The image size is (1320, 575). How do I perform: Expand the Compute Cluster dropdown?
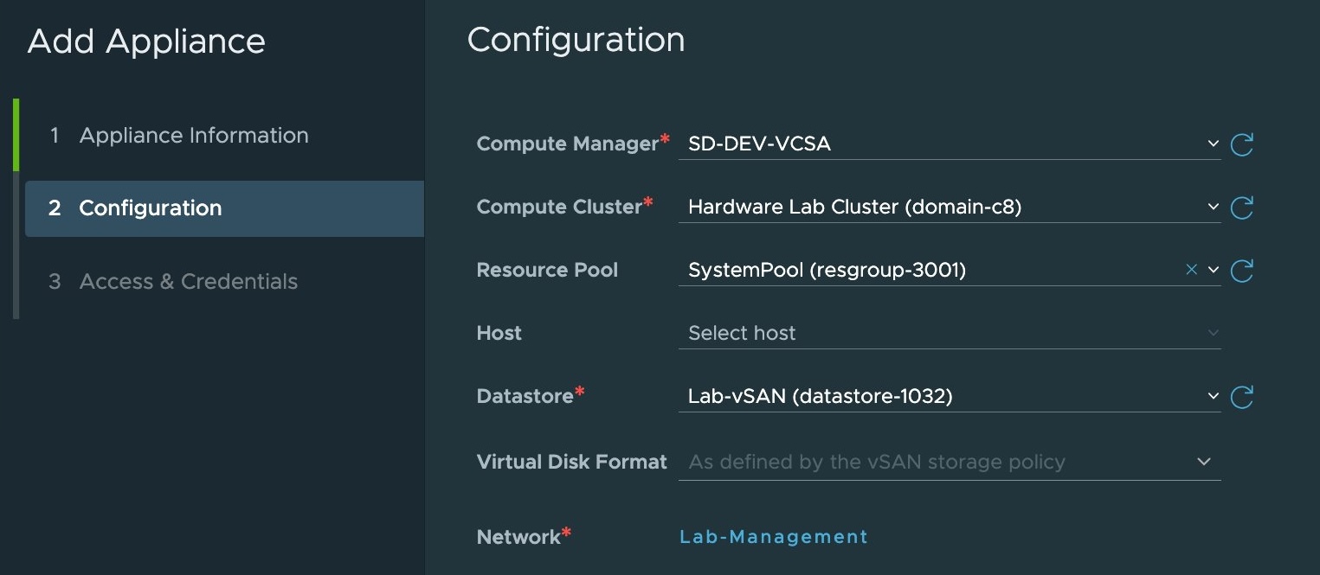(x=1213, y=208)
